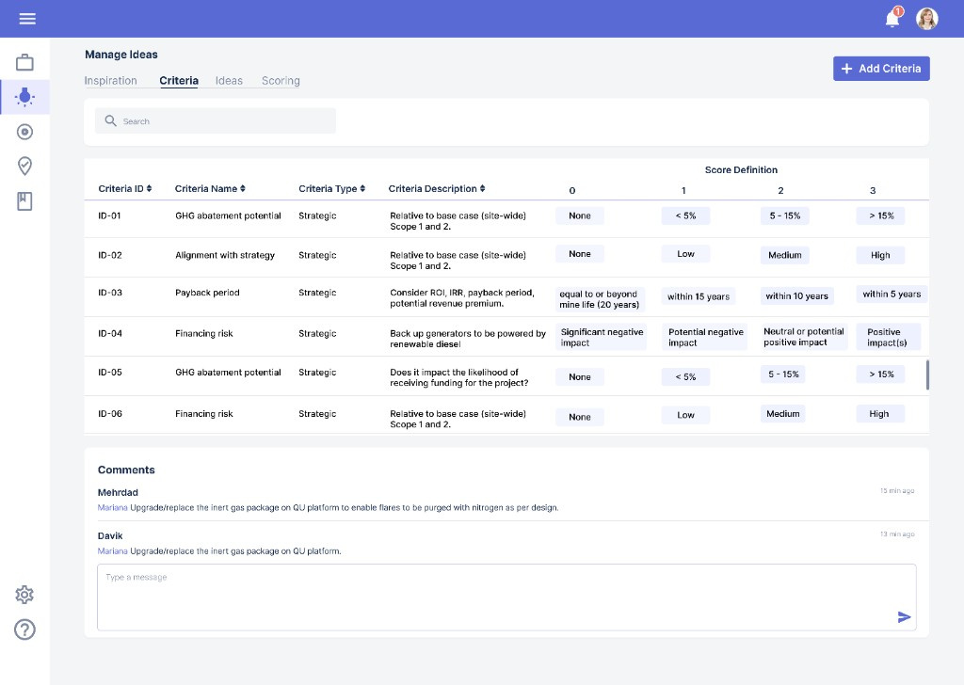The height and width of the screenshot is (685, 964).
Task: Click '5 - 15%' chip in ID-01 row
Action: click(x=785, y=215)
